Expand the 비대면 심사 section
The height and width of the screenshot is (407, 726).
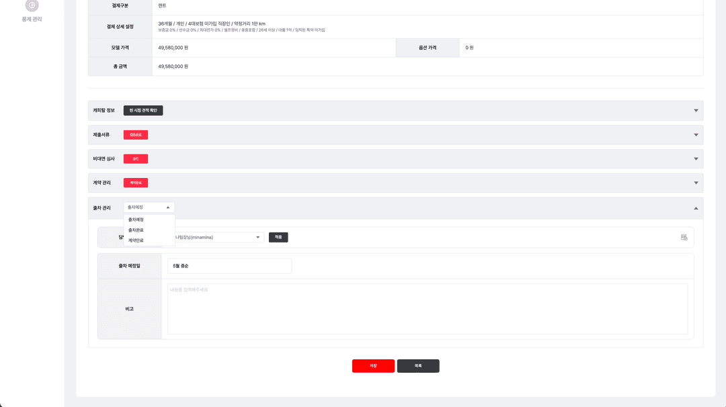(x=696, y=159)
